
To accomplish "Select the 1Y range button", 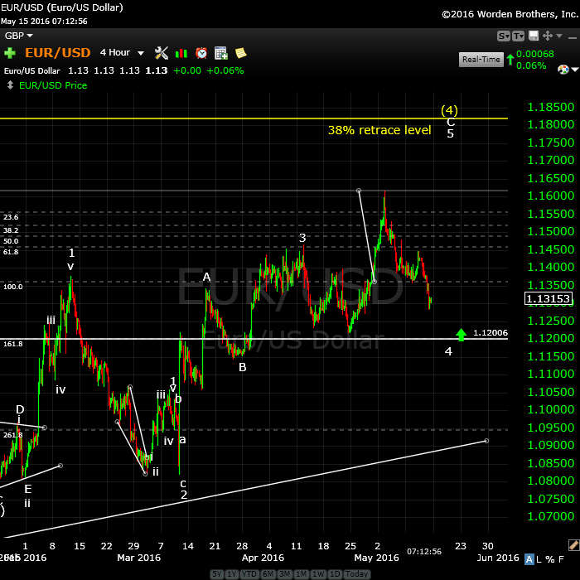I will (x=231, y=573).
